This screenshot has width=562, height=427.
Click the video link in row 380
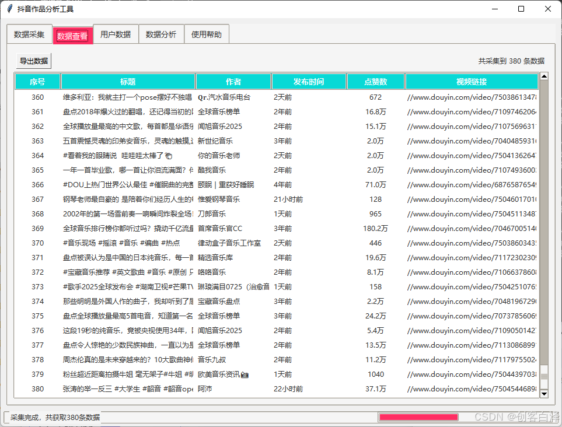[472, 389]
